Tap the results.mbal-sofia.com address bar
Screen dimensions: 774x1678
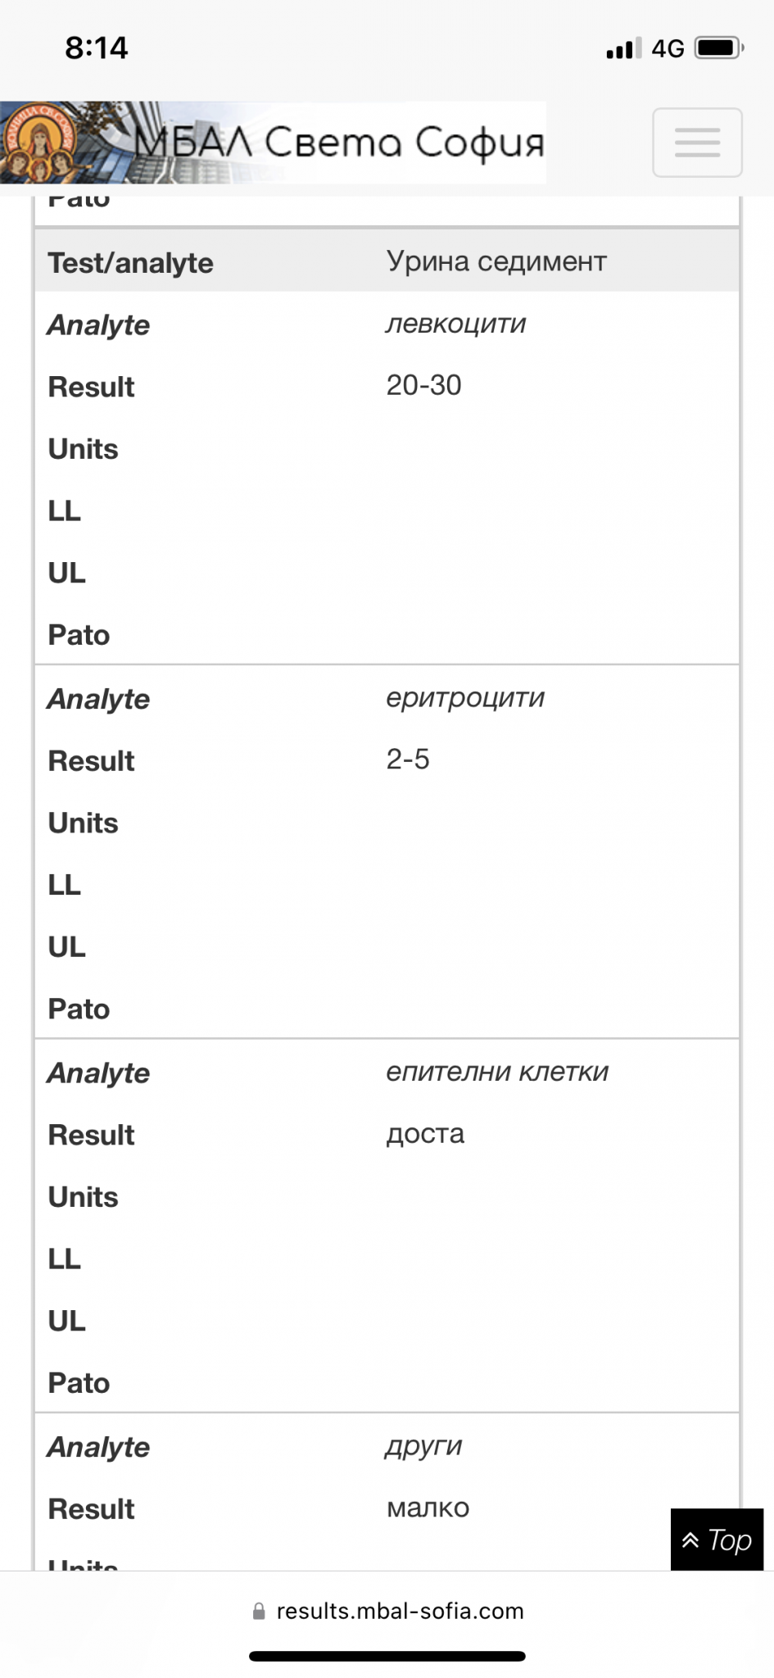click(x=400, y=1611)
